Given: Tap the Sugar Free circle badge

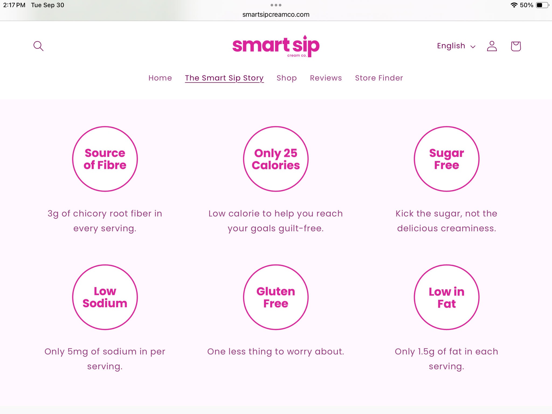Looking at the screenshot, I should tap(446, 159).
